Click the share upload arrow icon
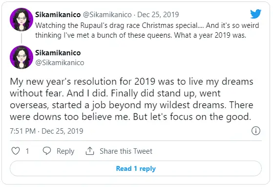273x187 pixels. (x=90, y=151)
